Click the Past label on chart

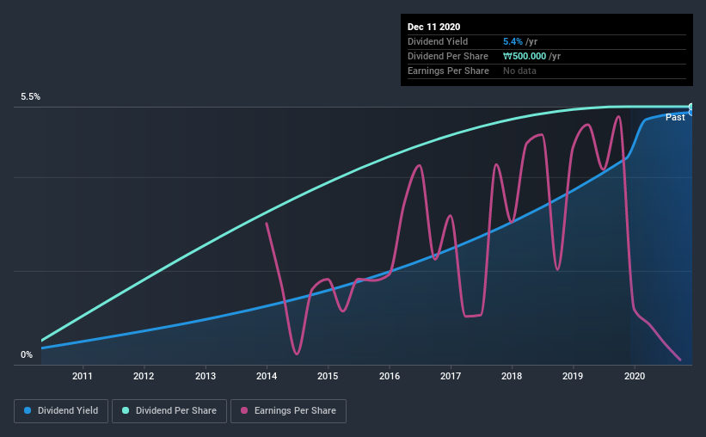pyautogui.click(x=675, y=118)
